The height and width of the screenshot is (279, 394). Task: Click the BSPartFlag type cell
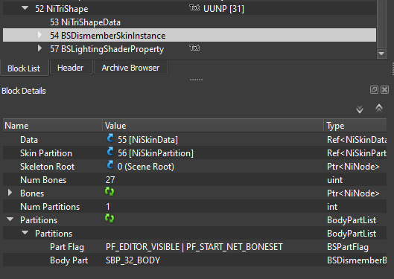click(x=348, y=247)
